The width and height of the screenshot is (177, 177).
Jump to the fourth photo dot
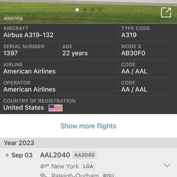(100, 10)
